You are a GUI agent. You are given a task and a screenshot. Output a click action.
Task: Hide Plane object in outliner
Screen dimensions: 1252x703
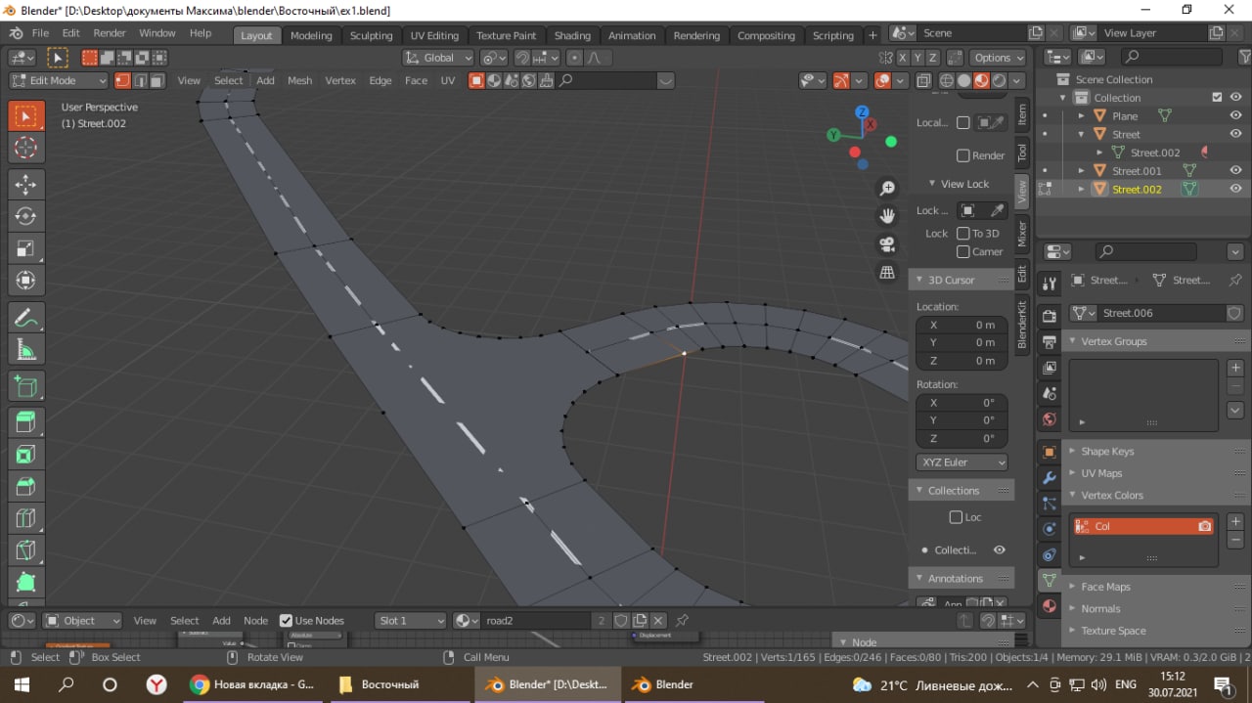pos(1235,115)
